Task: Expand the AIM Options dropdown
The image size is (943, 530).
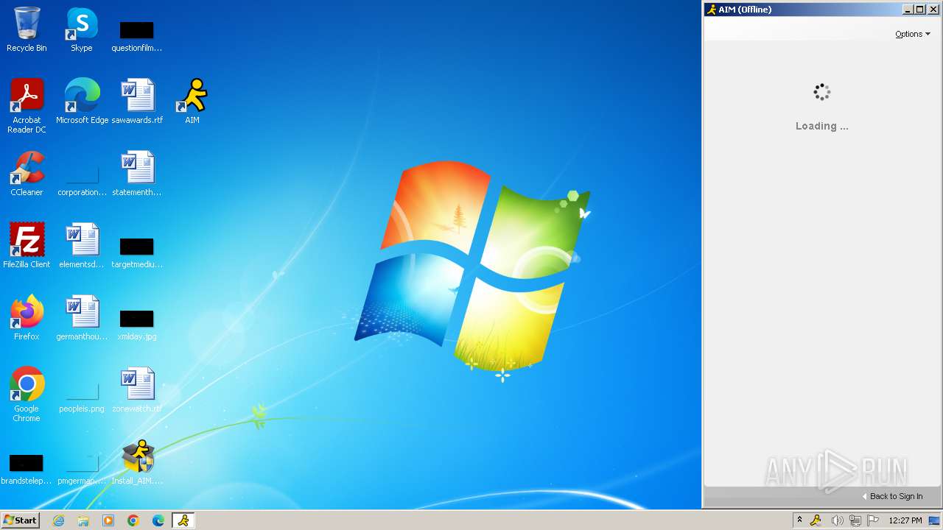Action: click(x=913, y=34)
